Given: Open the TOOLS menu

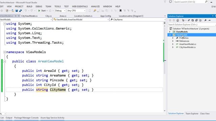Looking at the screenshot, I should (57, 6).
